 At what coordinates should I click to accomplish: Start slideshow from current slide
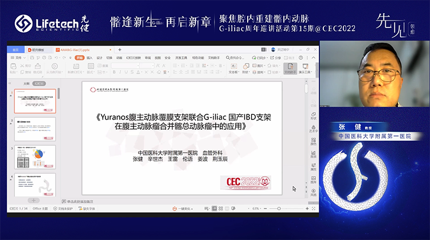click(x=54, y=66)
